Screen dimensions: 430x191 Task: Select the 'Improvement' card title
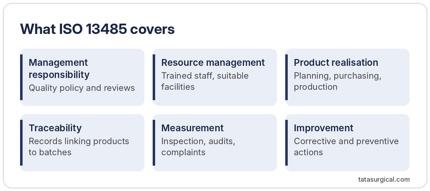coord(324,128)
